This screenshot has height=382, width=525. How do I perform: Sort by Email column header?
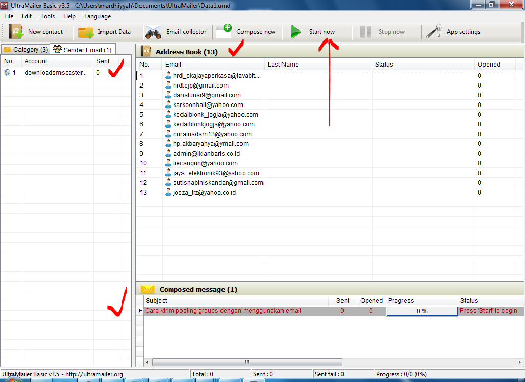213,64
